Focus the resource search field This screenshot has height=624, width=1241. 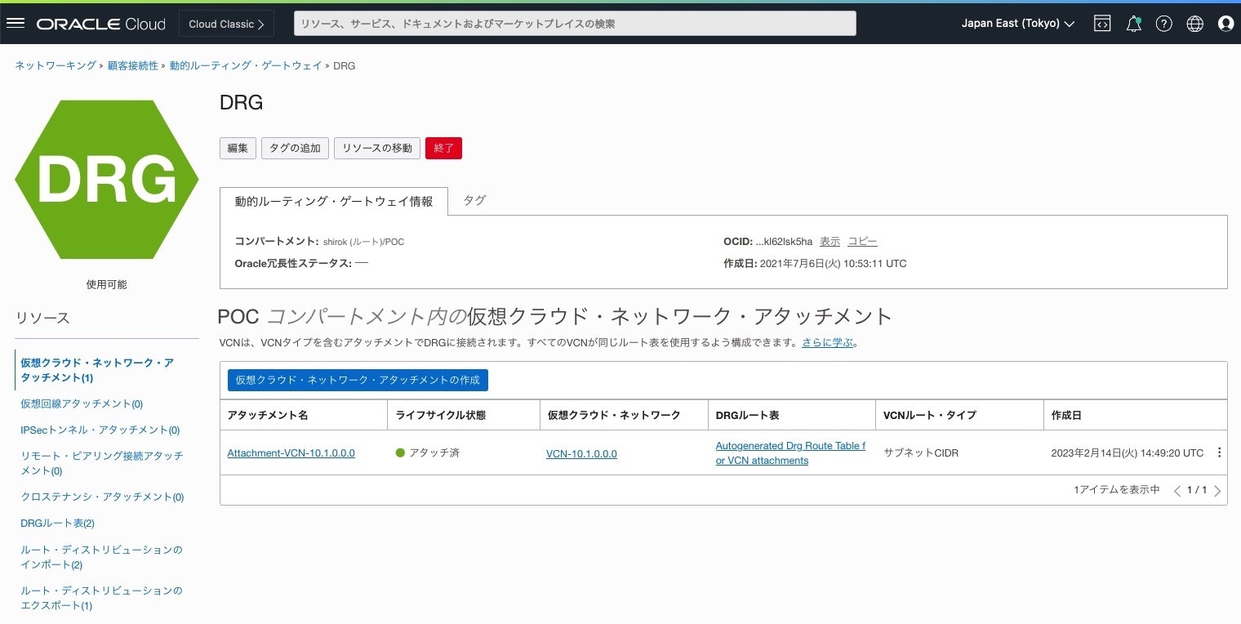(x=575, y=24)
